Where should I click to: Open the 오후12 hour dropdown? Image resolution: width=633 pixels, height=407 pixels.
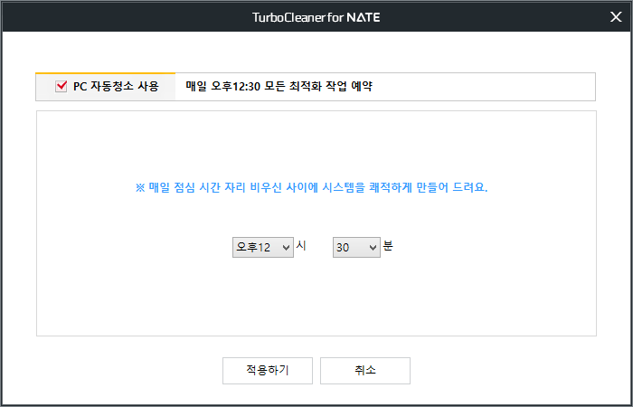(x=263, y=247)
